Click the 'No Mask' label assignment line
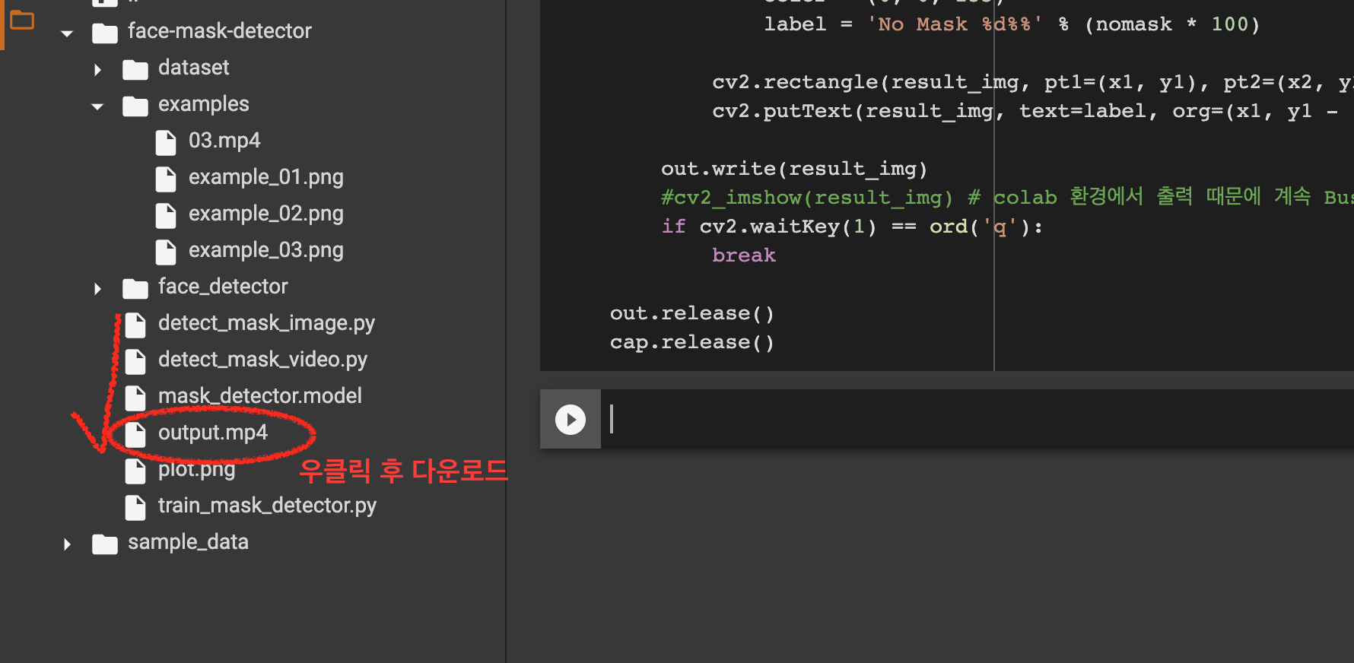 (x=1012, y=24)
